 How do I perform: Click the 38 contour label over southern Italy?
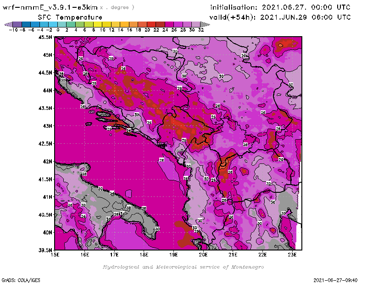tap(128, 207)
